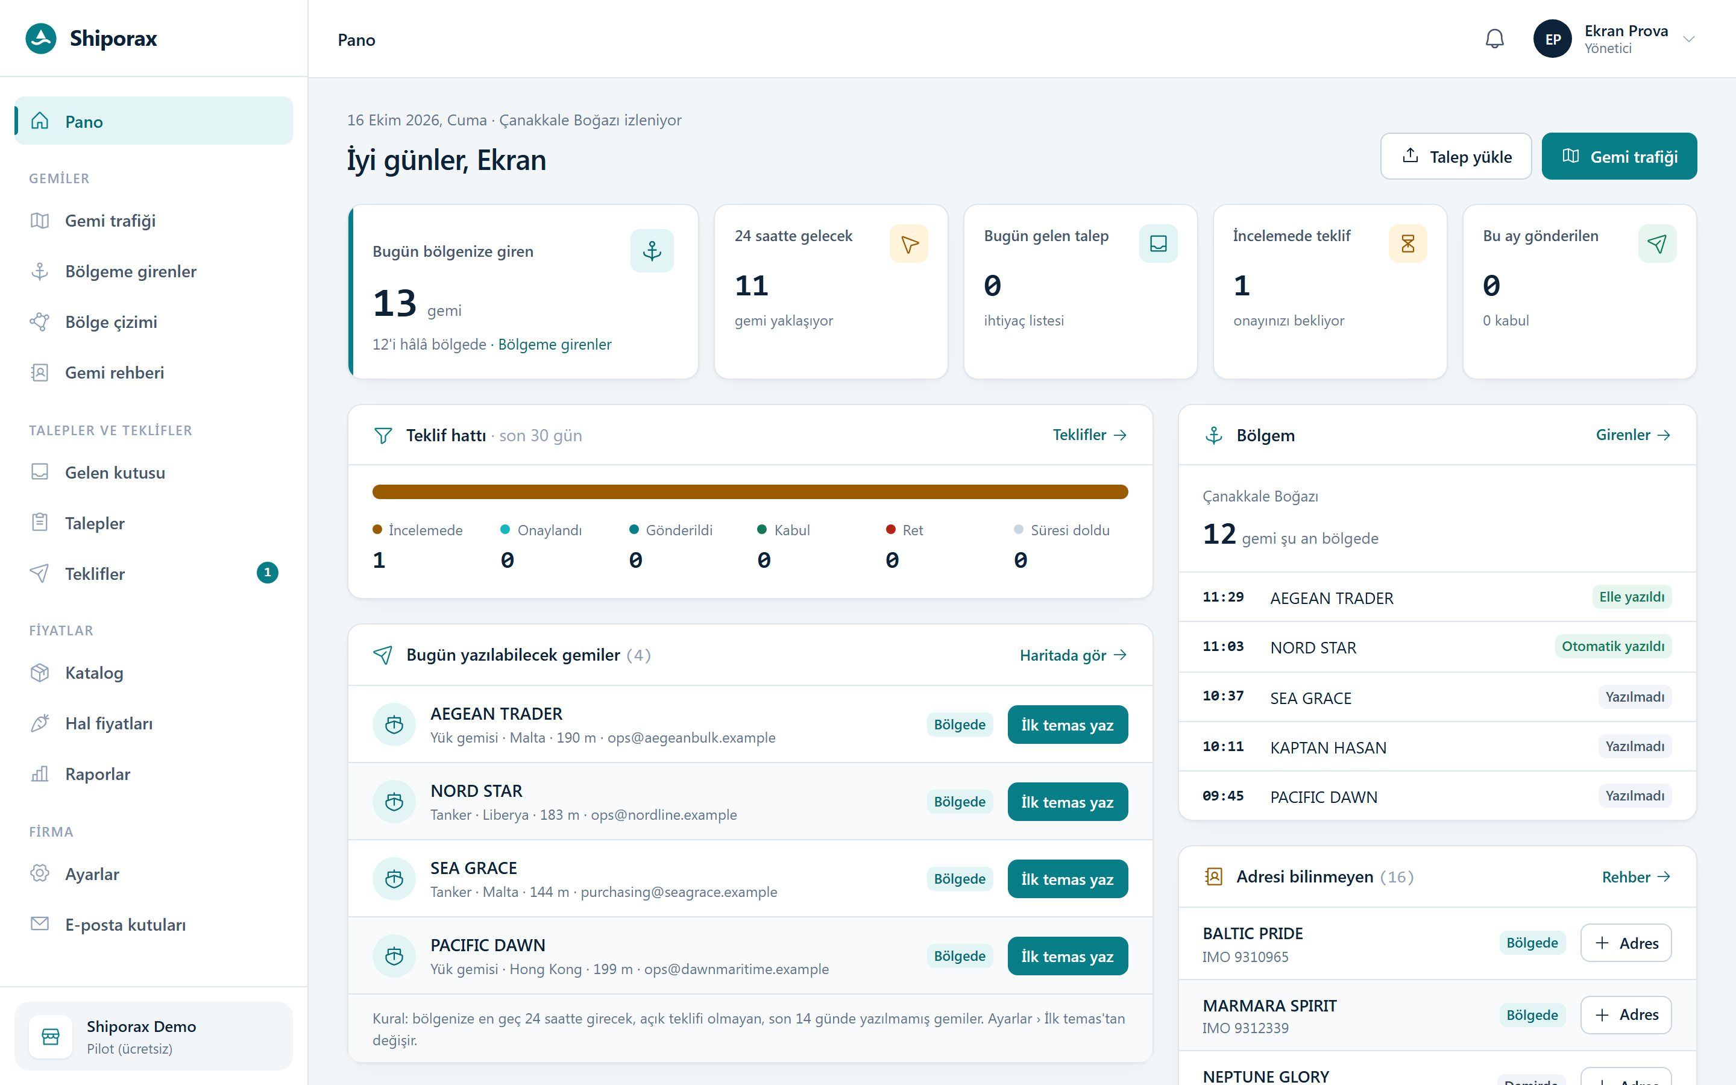Click the paper plane icon in Bu ay gönderilen card
The height and width of the screenshot is (1085, 1736).
1657,244
